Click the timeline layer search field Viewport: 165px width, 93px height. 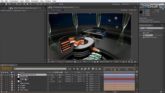pos(40,69)
